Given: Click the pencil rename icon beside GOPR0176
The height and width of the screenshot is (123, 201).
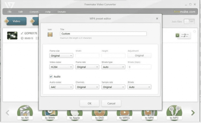Looking at the screenshot, I should click(x=22, y=33).
